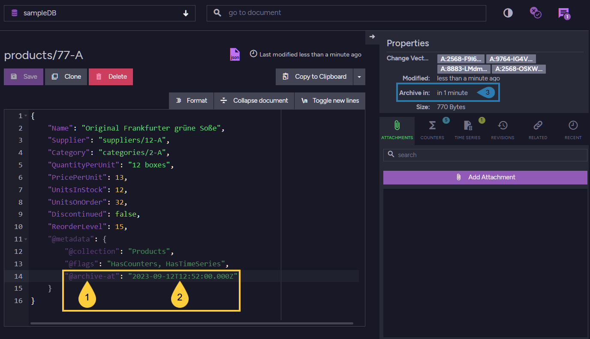This screenshot has height=339, width=590.
Task: Click the Archive in 1 minute value
Action: click(452, 92)
